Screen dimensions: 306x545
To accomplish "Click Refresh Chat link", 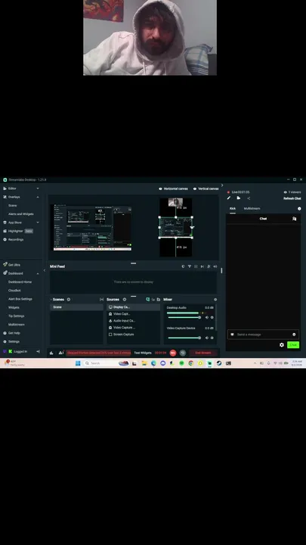I will (292, 198).
